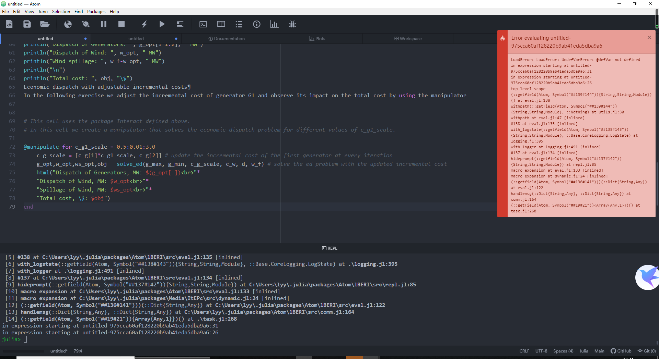Switch to the second untitled tab

136,38
